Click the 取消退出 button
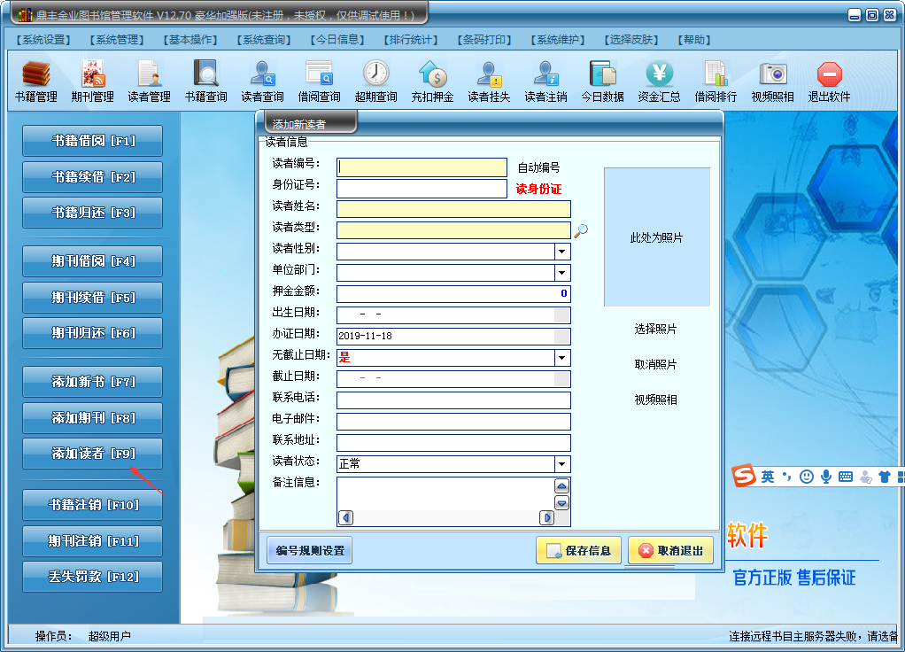Image resolution: width=905 pixels, height=652 pixels. [x=670, y=550]
